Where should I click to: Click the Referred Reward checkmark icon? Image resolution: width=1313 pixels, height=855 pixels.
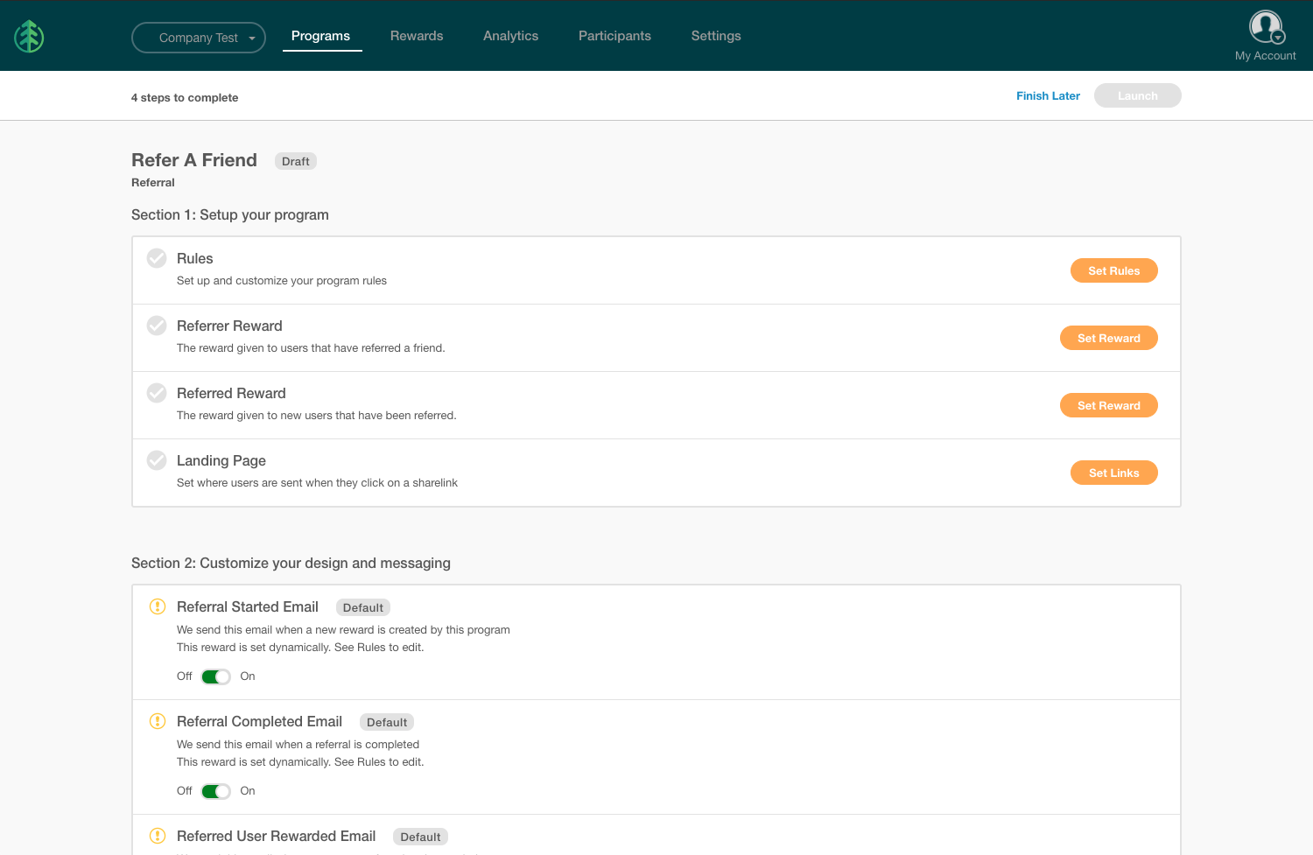(x=157, y=393)
